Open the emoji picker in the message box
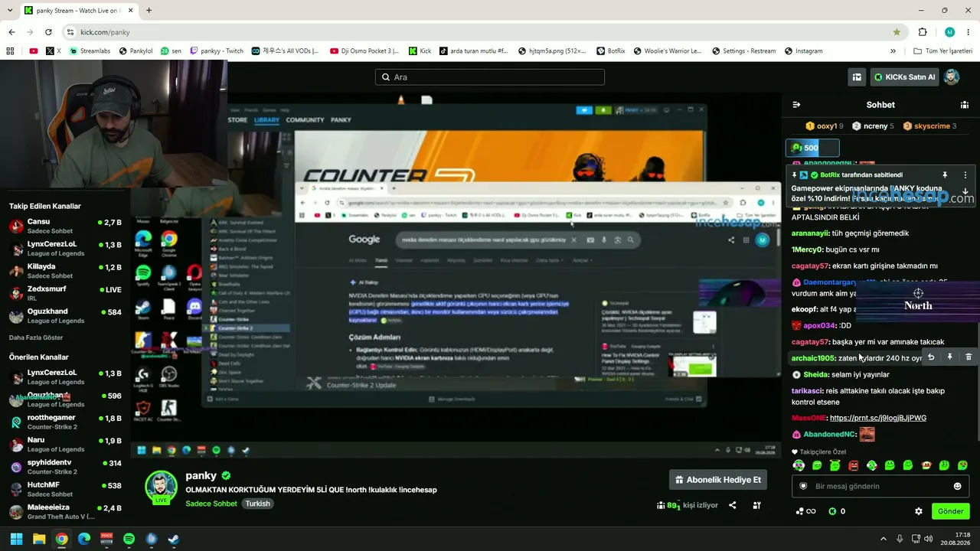 click(x=957, y=486)
